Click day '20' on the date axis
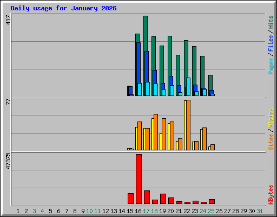The image size is (277, 217). coord(170,211)
